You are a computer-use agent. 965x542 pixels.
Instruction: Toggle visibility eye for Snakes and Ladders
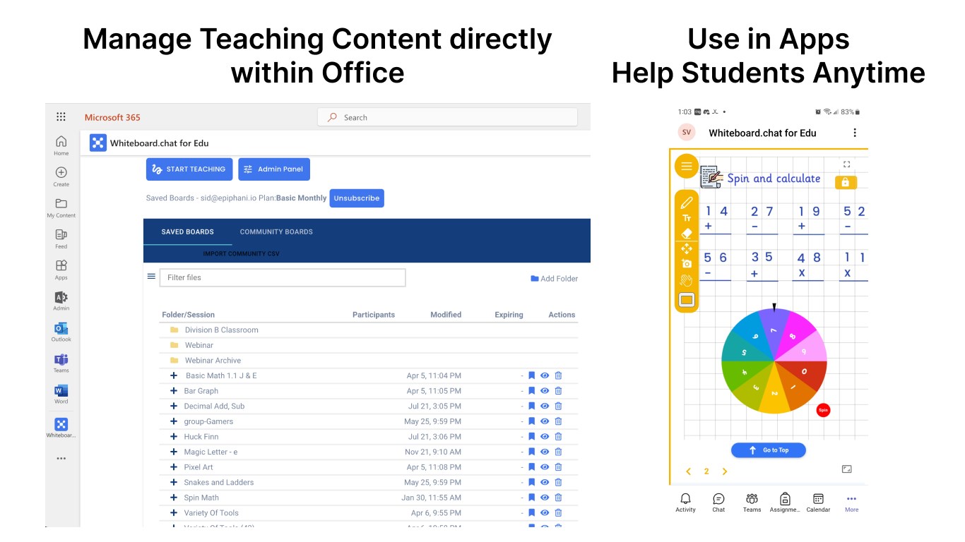click(x=545, y=483)
